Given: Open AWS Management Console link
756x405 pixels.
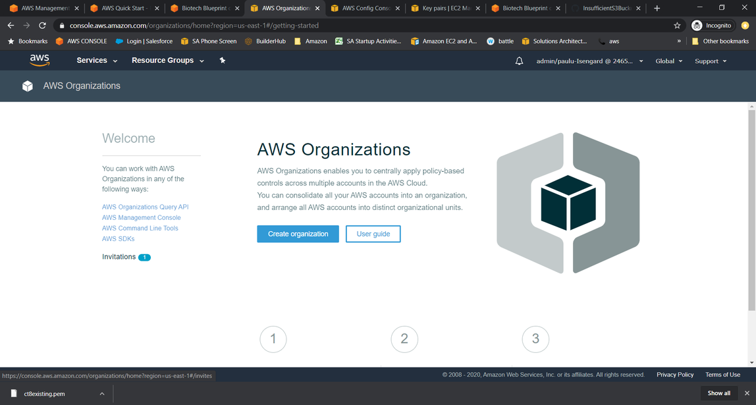Looking at the screenshot, I should click(x=142, y=217).
